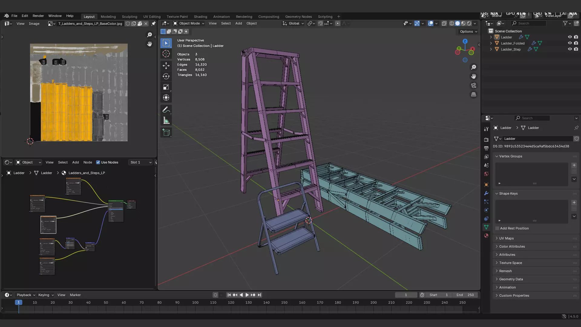The image size is (581, 327).
Task: Activate the Annotate pencil tool
Action: [166, 110]
